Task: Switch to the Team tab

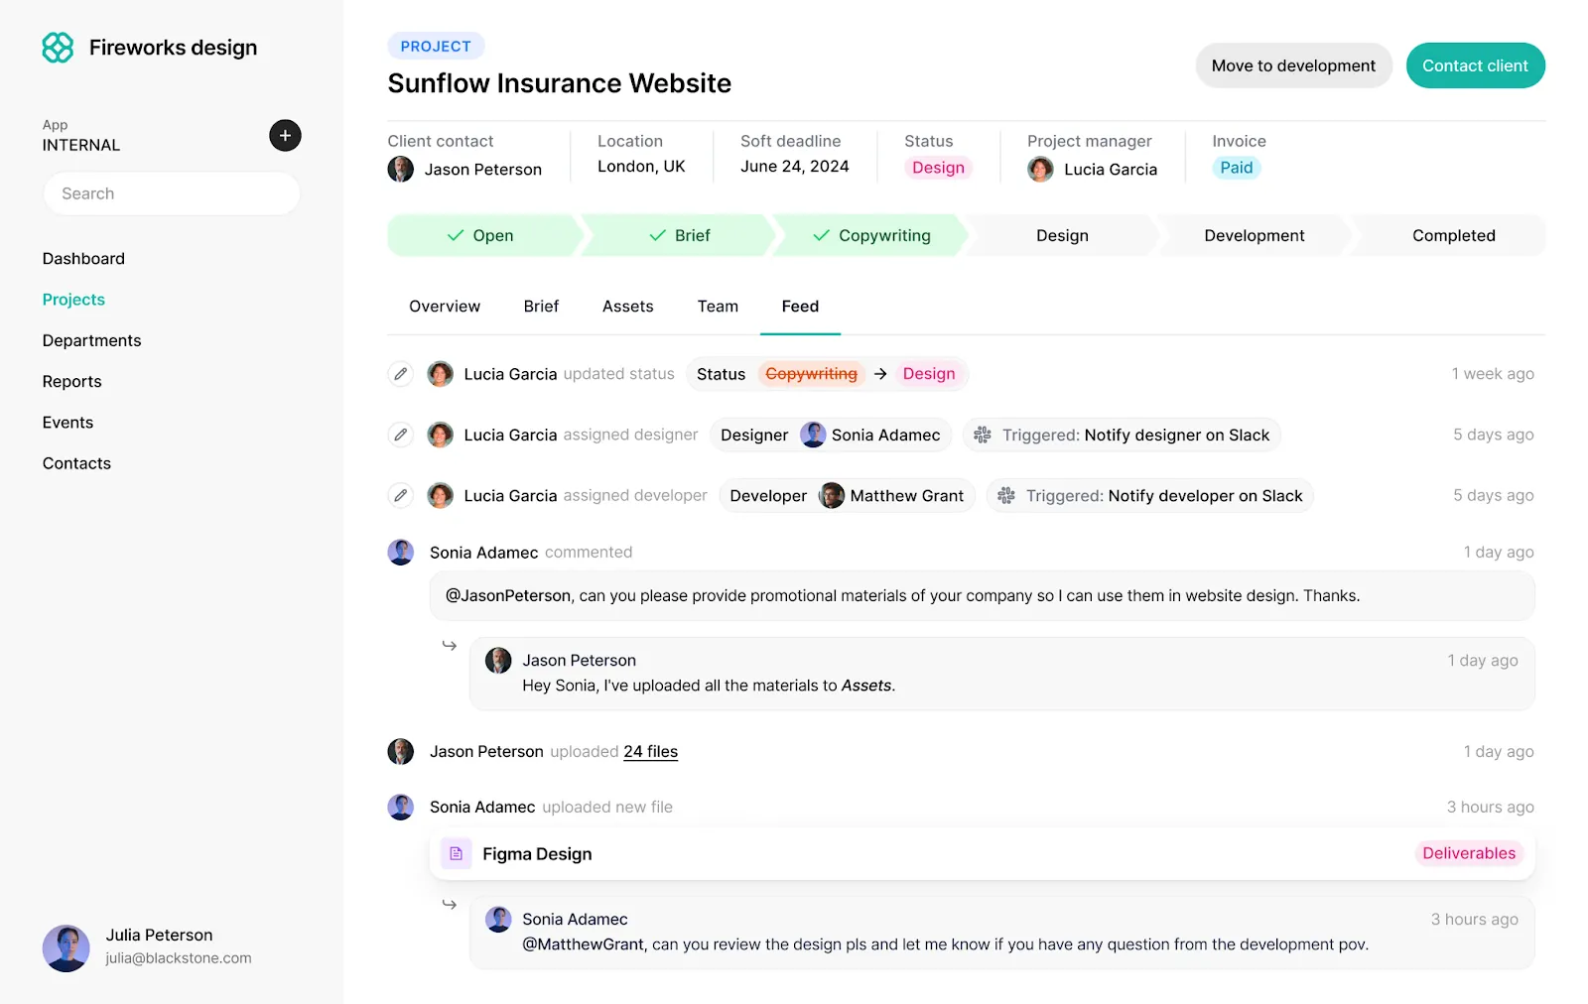Action: (x=718, y=307)
